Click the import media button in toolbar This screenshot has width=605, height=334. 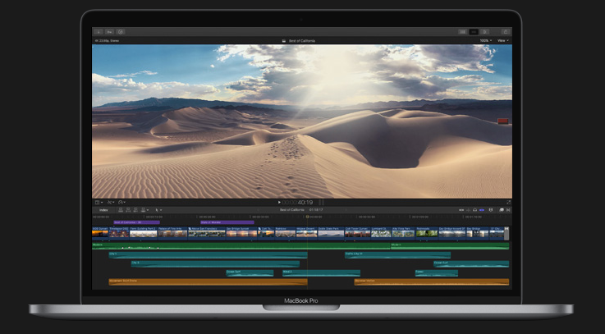tap(99, 32)
